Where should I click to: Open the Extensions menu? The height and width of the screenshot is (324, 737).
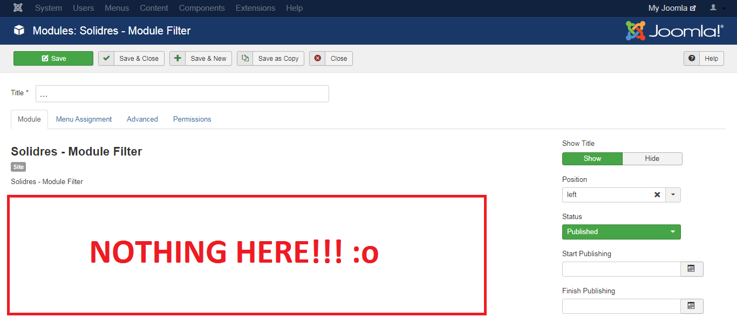255,8
